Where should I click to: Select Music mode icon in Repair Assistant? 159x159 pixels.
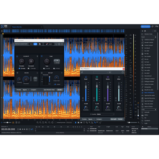coord(40,44)
